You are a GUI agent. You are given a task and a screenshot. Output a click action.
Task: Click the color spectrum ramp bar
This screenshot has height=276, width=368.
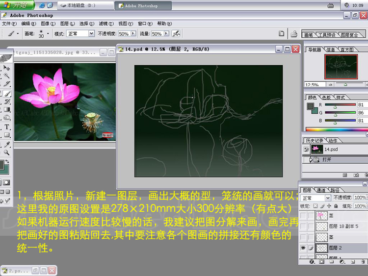click(x=337, y=129)
